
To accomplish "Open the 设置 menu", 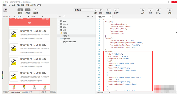I will coord(27,5).
